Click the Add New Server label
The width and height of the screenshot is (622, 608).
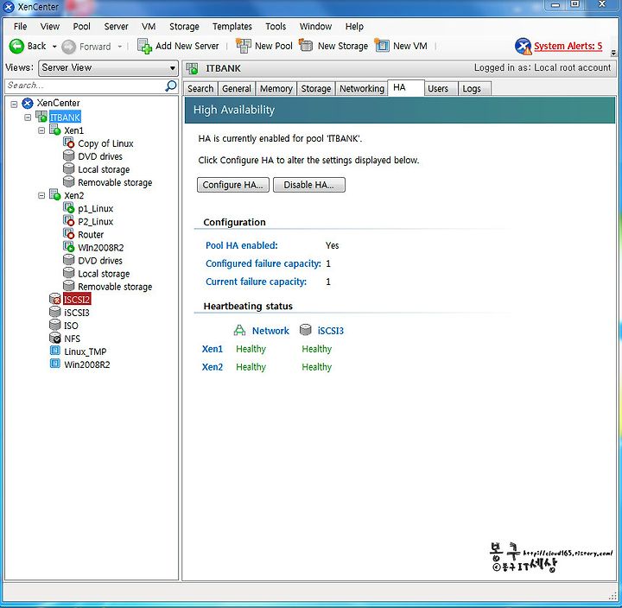coord(187,46)
